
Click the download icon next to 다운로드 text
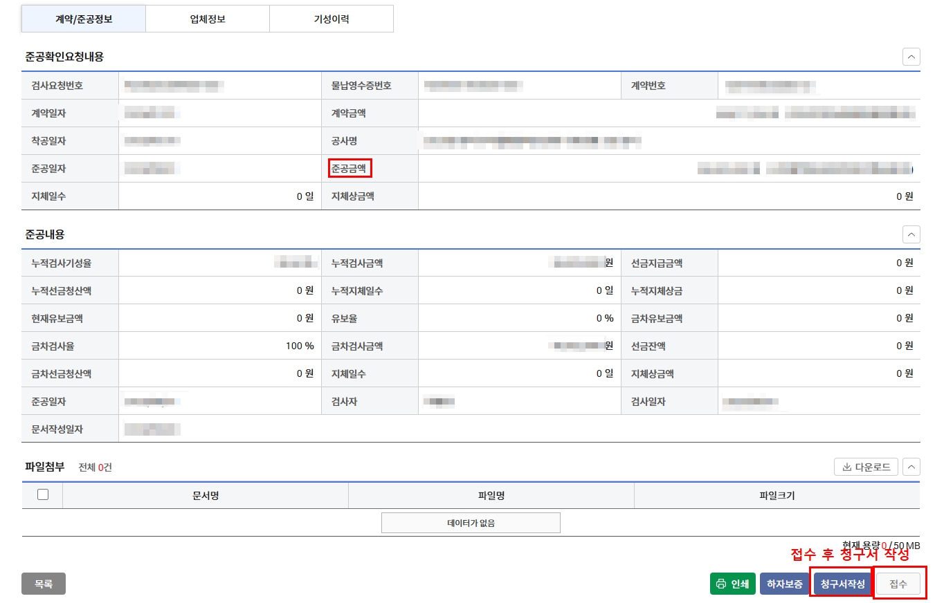[845, 466]
